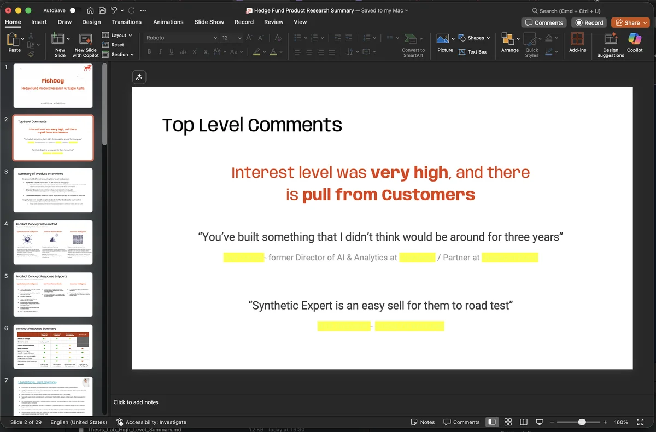Screen dimensions: 656x432
Task: Toggle subscript formatting
Action: coord(206,52)
